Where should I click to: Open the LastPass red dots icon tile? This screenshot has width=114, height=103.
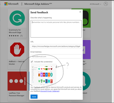(17, 81)
